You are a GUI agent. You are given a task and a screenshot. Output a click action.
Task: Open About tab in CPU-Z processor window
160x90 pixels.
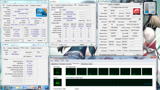tap(39, 5)
